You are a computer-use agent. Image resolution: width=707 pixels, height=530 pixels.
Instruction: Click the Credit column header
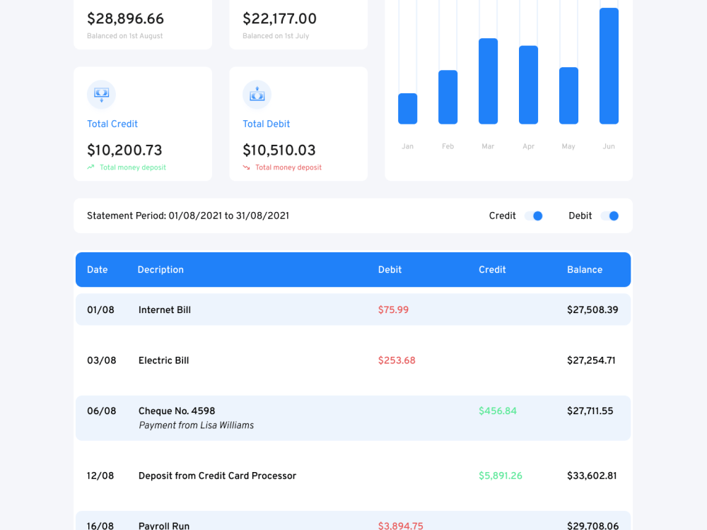coord(492,269)
